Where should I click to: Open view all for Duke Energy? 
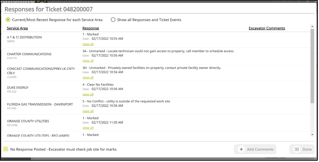pyautogui.click(x=88, y=94)
